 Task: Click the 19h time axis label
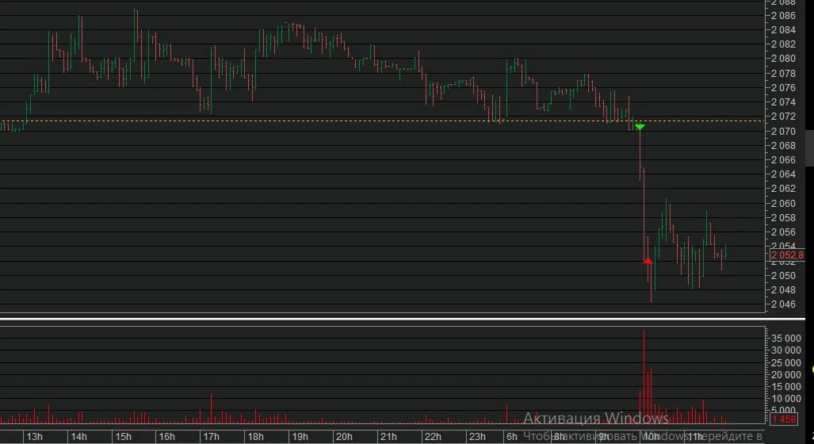pyautogui.click(x=300, y=436)
